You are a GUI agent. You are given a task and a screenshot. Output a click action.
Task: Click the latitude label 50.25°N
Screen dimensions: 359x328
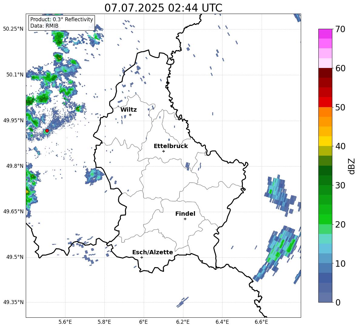[x=13, y=29]
